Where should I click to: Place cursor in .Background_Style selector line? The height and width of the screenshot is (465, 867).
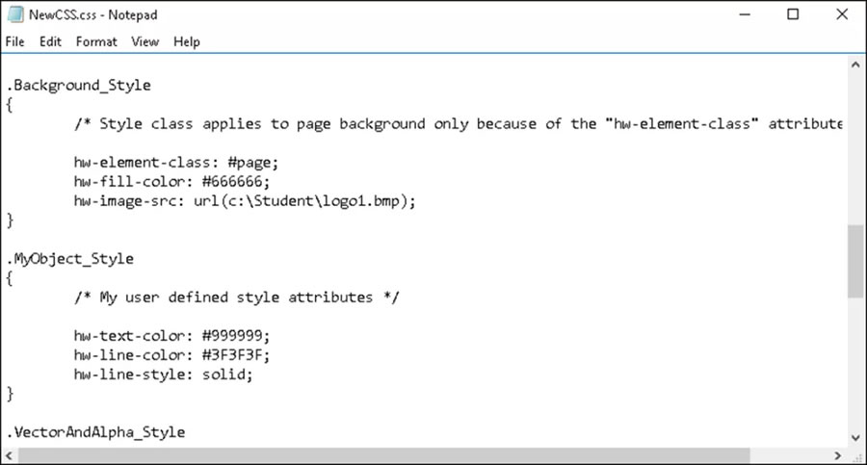(79, 85)
